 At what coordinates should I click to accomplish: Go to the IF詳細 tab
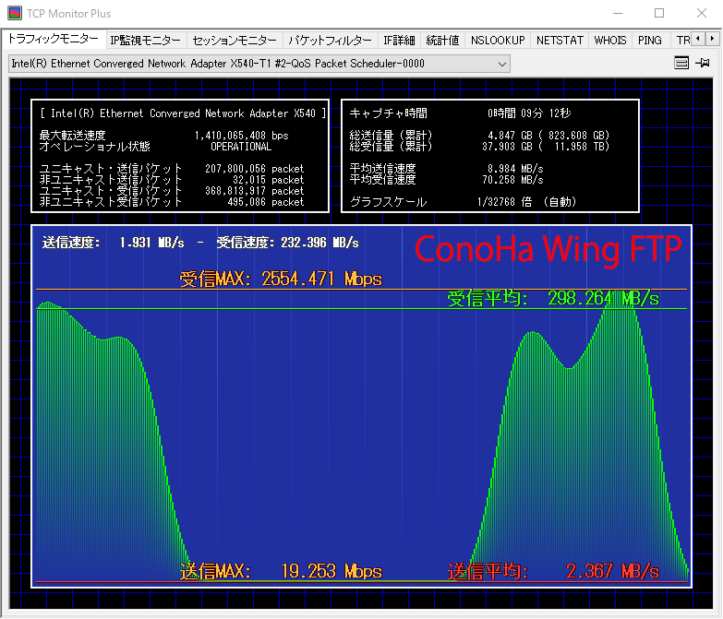tap(399, 41)
